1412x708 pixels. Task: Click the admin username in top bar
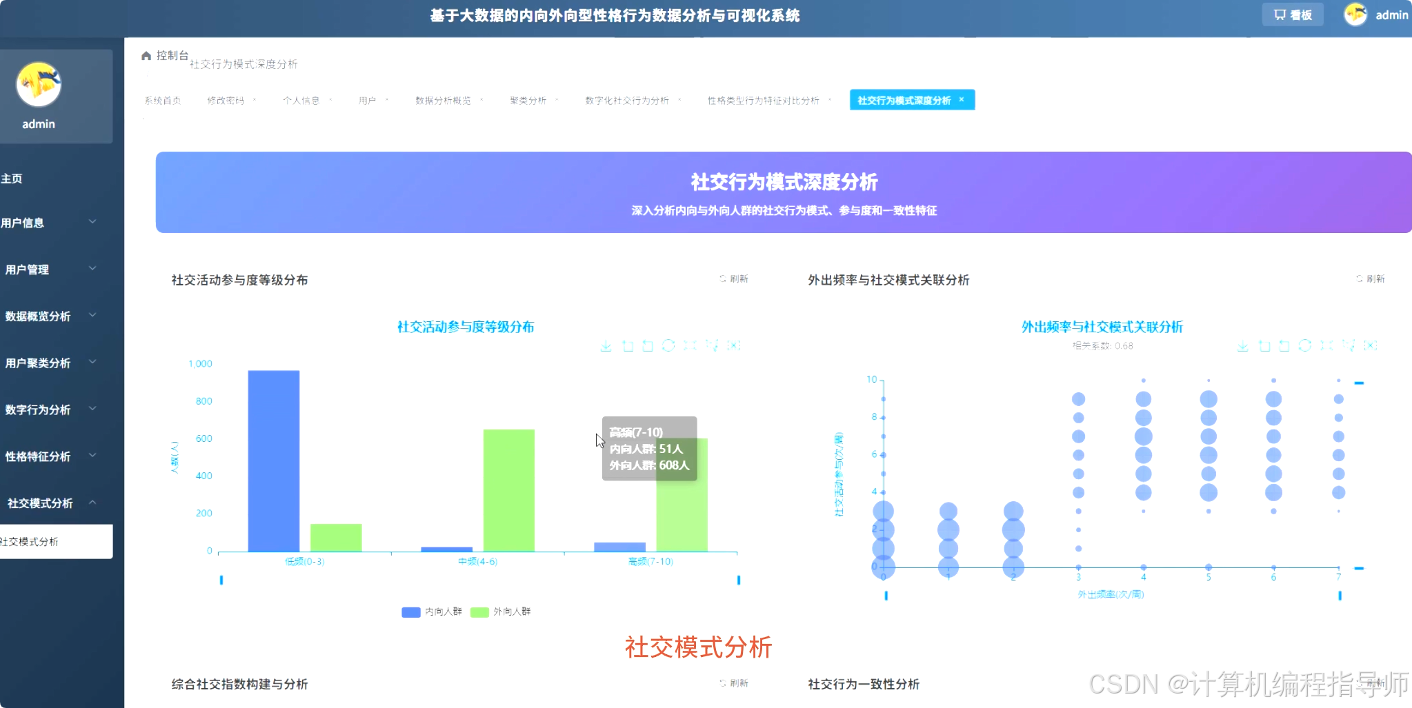coord(1392,14)
